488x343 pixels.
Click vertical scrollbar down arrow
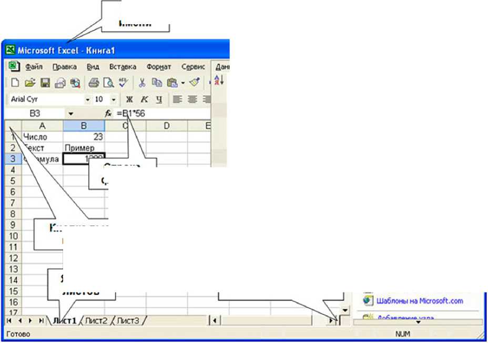click(345, 310)
